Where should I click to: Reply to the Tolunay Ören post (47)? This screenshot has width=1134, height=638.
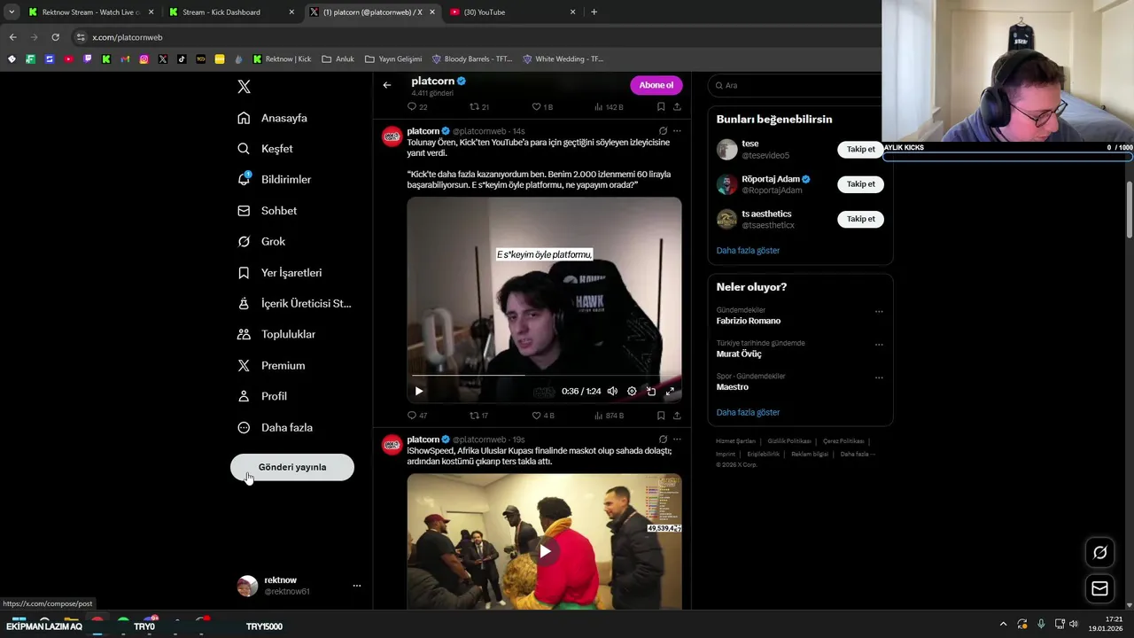coord(417,415)
